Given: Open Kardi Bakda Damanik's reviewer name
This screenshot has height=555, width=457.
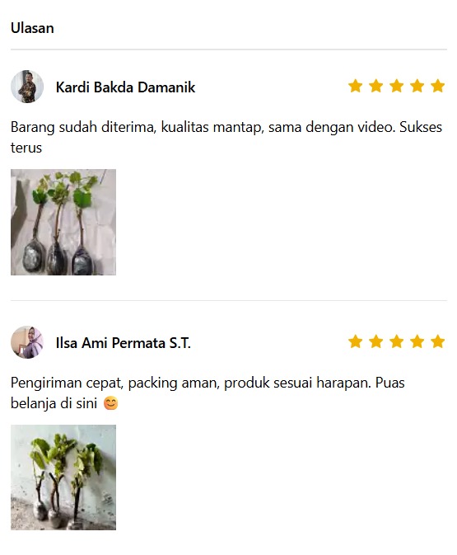Looking at the screenshot, I should point(125,87).
